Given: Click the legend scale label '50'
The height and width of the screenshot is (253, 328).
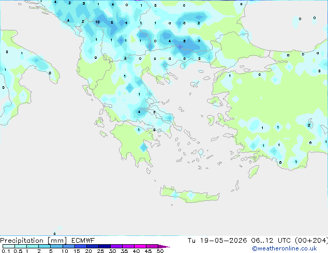Looking at the screenshot, I should pyautogui.click(x=160, y=251).
